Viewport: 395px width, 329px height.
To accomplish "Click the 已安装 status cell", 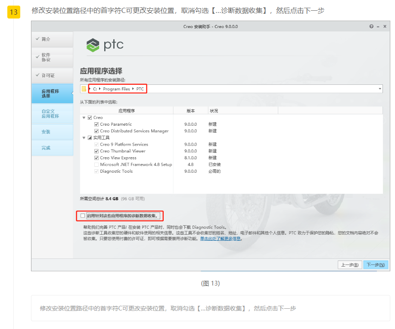I will point(215,164).
